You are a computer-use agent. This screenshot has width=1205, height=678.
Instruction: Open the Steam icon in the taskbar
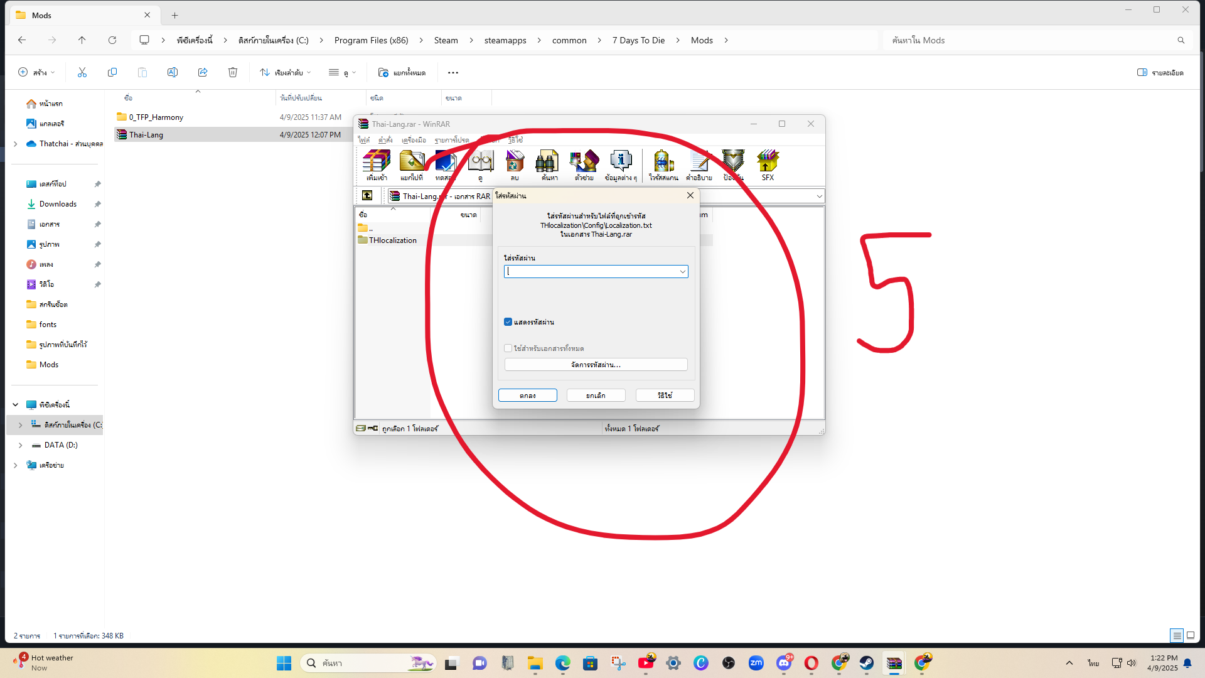point(867,663)
